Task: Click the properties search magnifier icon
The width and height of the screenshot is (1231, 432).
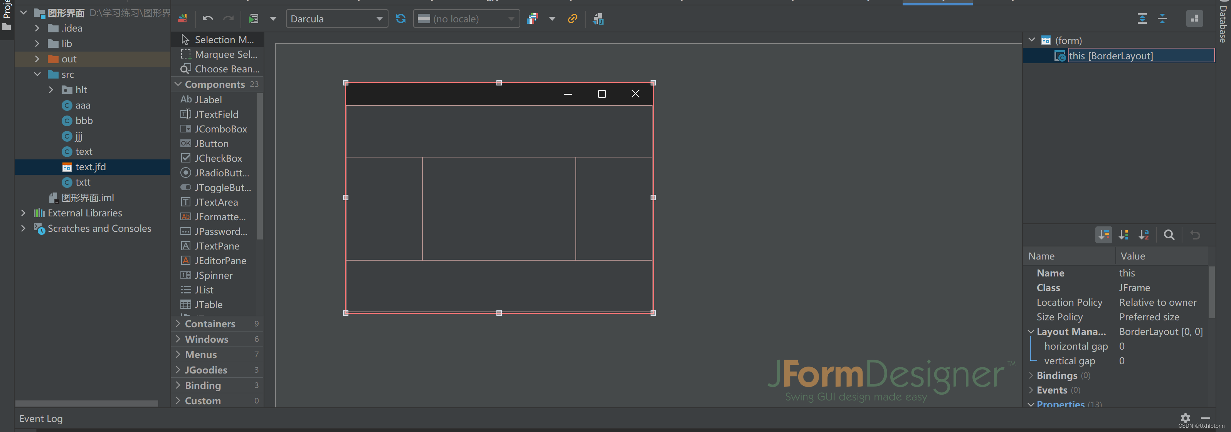Action: tap(1169, 235)
